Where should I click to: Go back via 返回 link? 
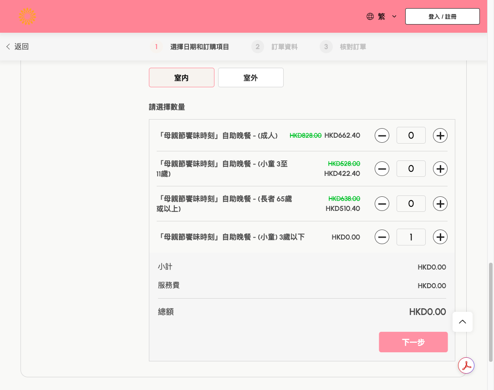coord(18,46)
